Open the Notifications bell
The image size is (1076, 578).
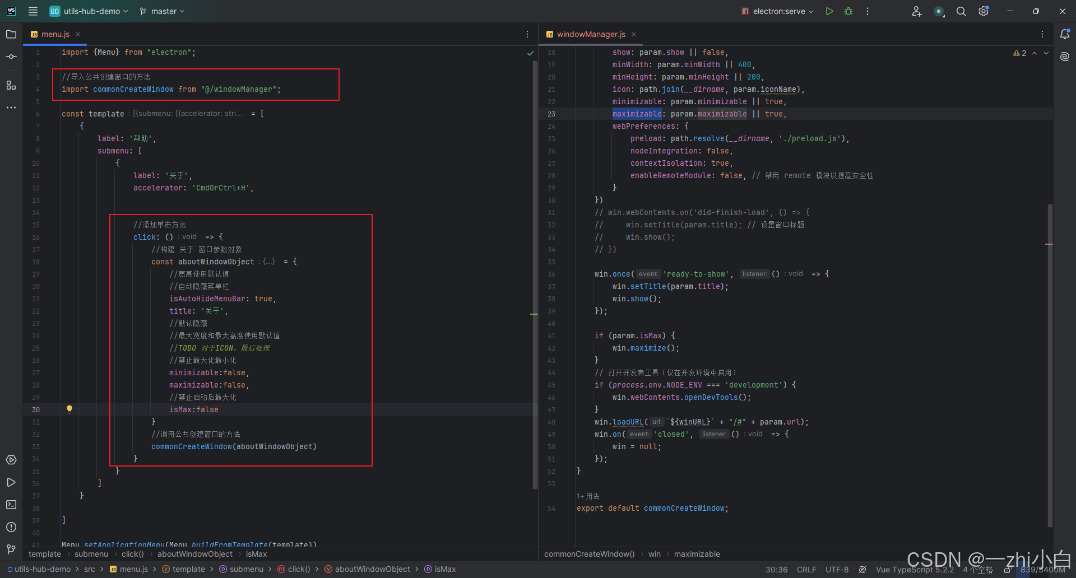coord(1065,34)
